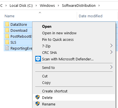This screenshot has width=118, height=108.
Task: Go to Local Disk (C:) in the address bar
Action: point(21,6)
